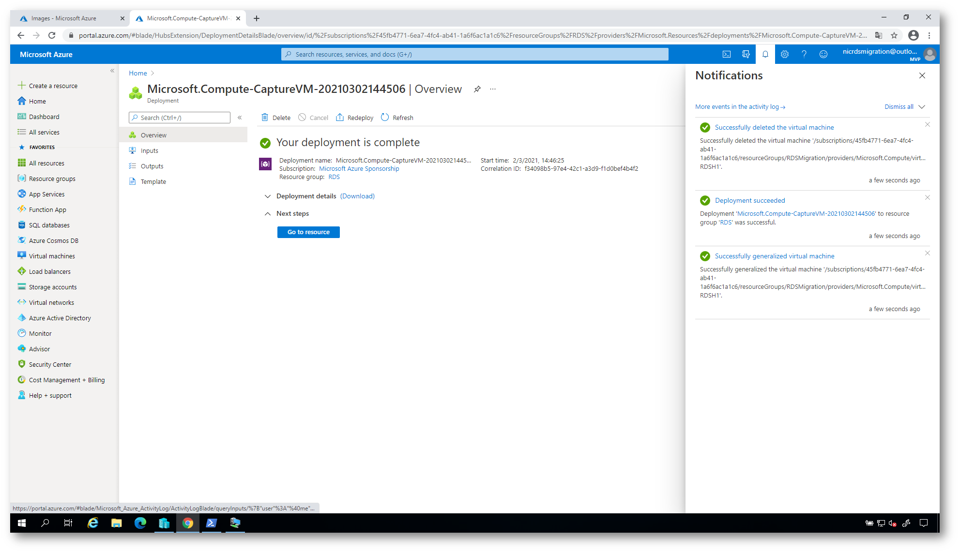
Task: Open the account avatar menu
Action: click(930, 54)
